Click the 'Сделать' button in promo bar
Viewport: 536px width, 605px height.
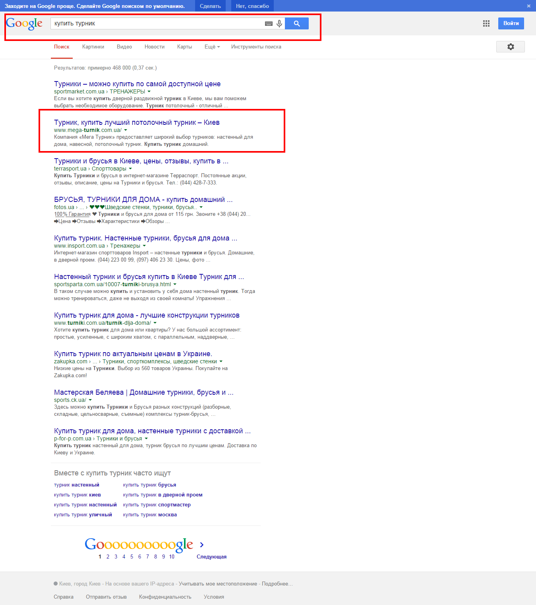tap(210, 6)
